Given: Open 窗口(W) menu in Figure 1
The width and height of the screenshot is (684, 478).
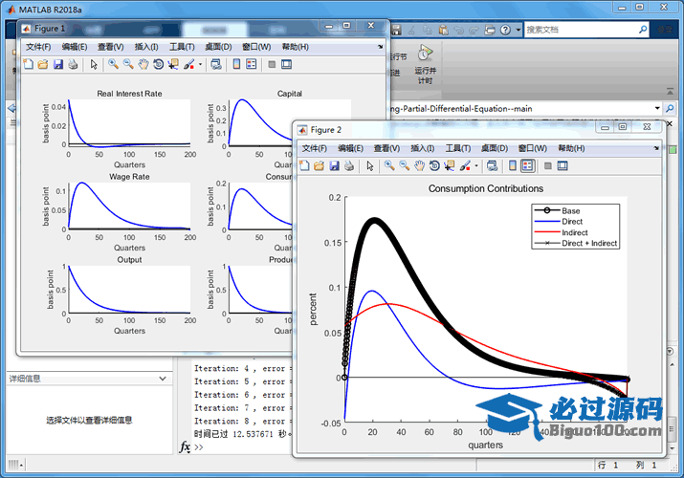Looking at the screenshot, I should click(256, 47).
